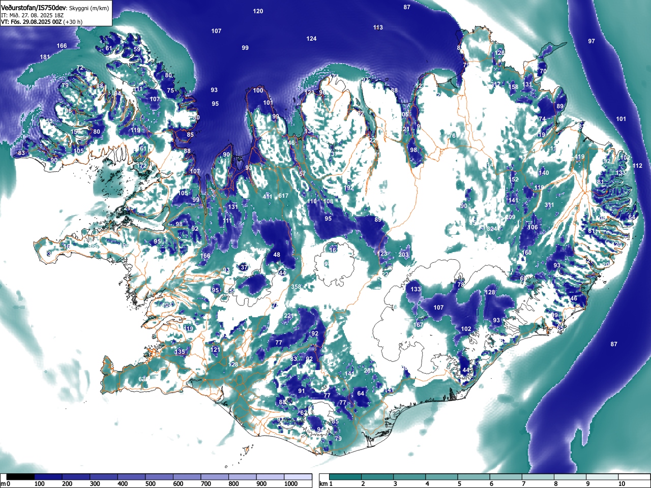Screen dimensions: 651x488
Task: Click the map value '140'
Action: 544,173
